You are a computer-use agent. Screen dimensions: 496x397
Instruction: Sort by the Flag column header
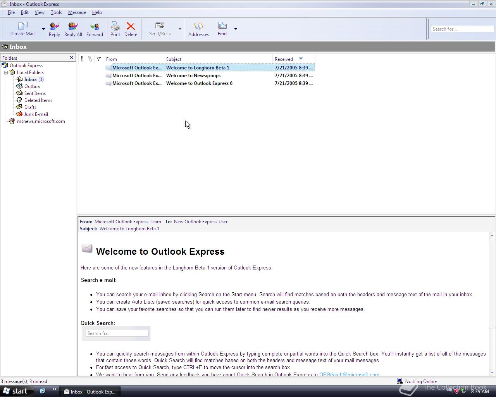(99, 59)
